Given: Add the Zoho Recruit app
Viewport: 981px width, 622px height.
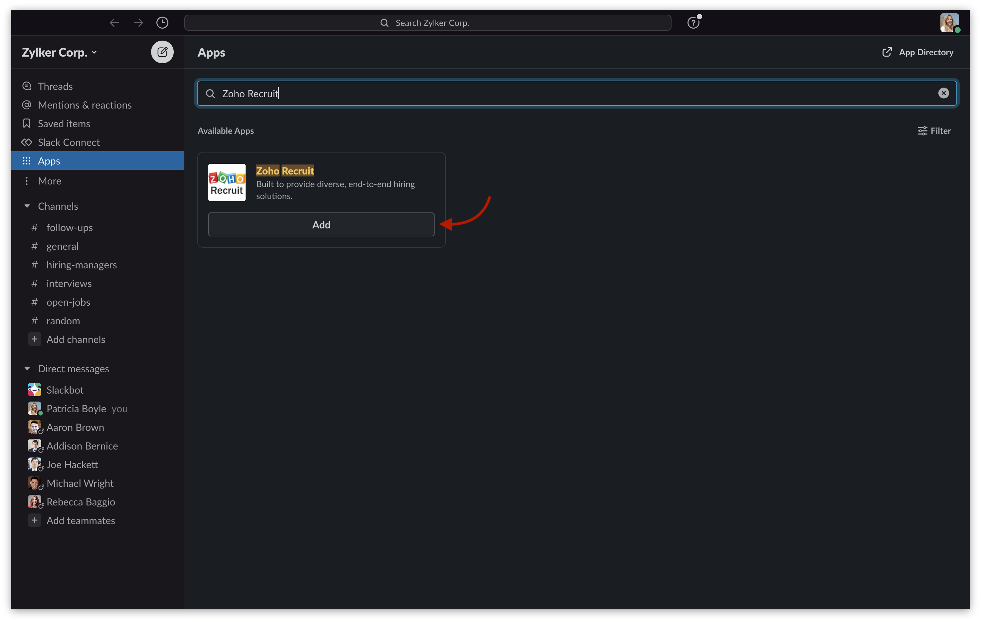Looking at the screenshot, I should point(321,224).
